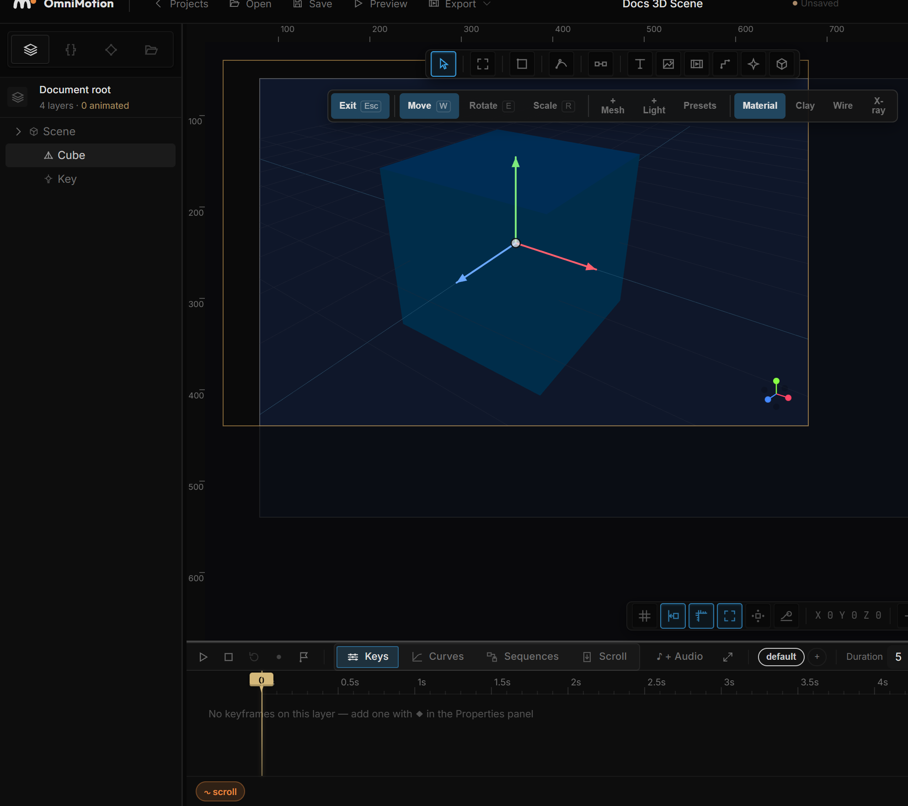The image size is (908, 806).
Task: Click the orange scroll pill
Action: coord(220,792)
